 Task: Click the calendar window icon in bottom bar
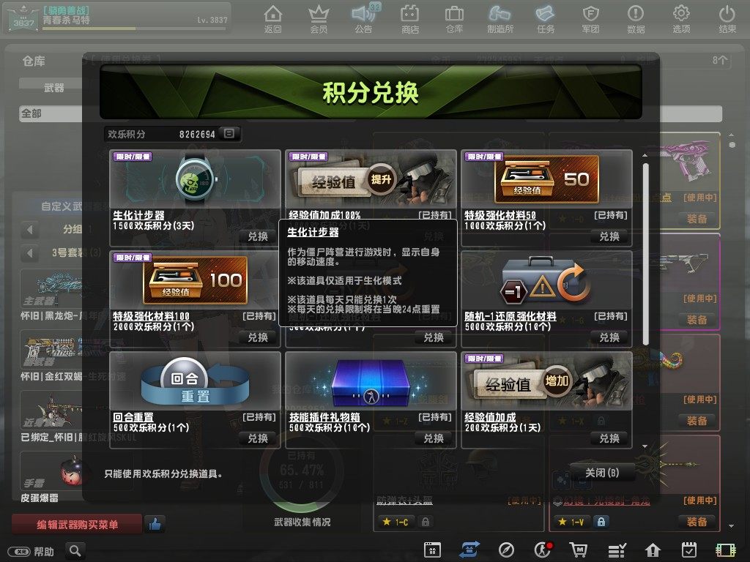432,550
